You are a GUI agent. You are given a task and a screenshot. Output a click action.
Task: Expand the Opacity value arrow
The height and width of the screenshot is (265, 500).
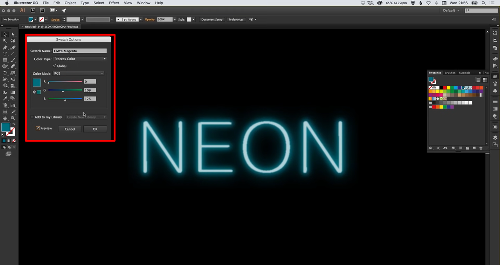click(x=174, y=20)
